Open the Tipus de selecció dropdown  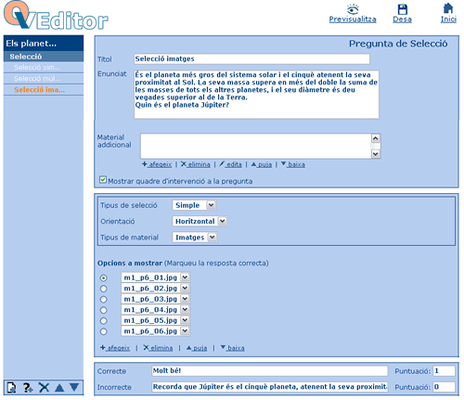click(x=194, y=205)
